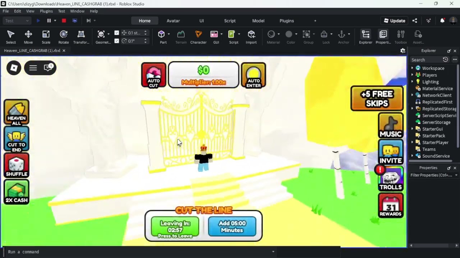Open the Character tool
The width and height of the screenshot is (460, 258).
coord(198,37)
